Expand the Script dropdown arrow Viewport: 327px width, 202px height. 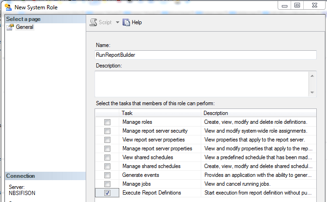pos(117,22)
